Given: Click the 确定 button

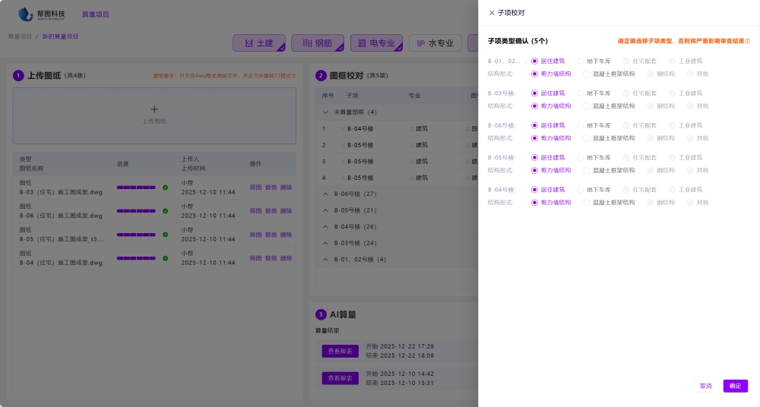Looking at the screenshot, I should point(735,386).
